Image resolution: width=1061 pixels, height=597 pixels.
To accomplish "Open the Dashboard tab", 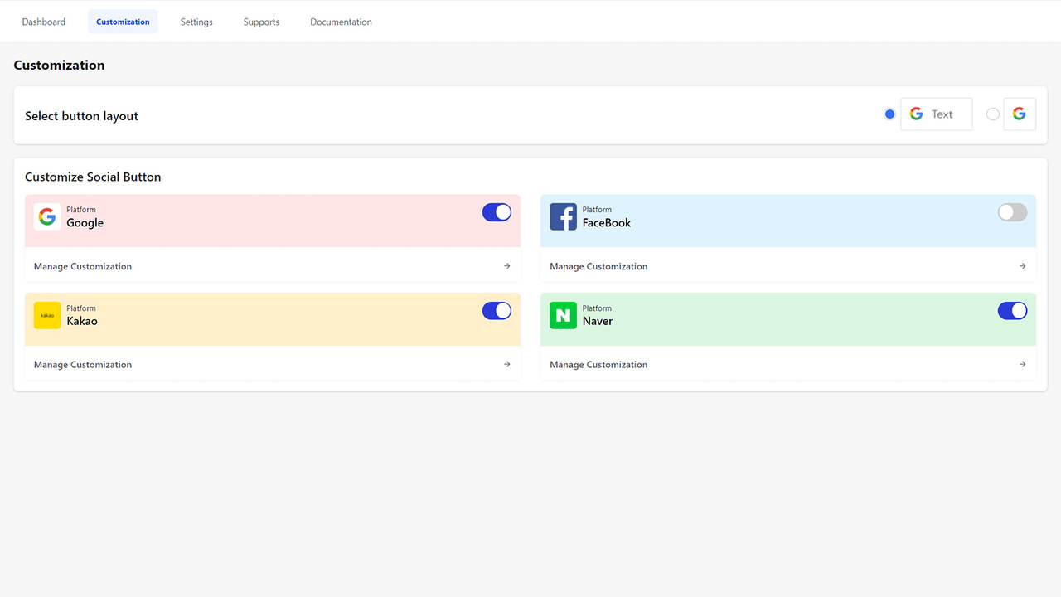I will click(x=43, y=22).
